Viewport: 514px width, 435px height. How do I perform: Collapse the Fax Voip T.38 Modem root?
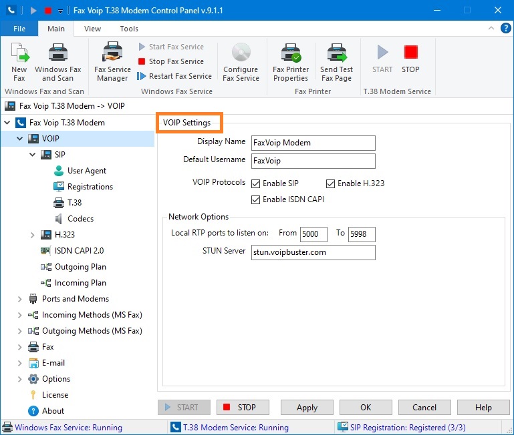[7, 123]
